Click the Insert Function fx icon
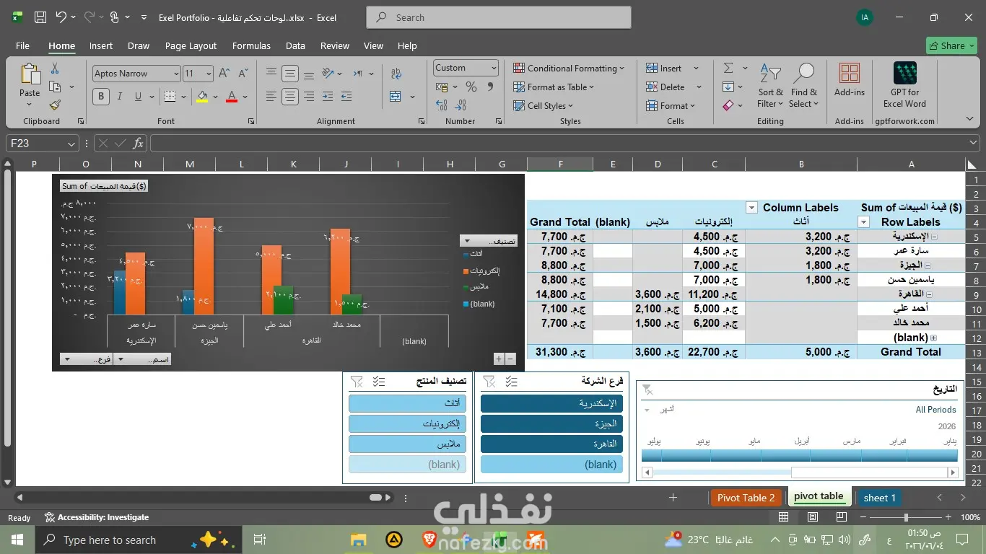Image resolution: width=986 pixels, height=554 pixels. [139, 144]
